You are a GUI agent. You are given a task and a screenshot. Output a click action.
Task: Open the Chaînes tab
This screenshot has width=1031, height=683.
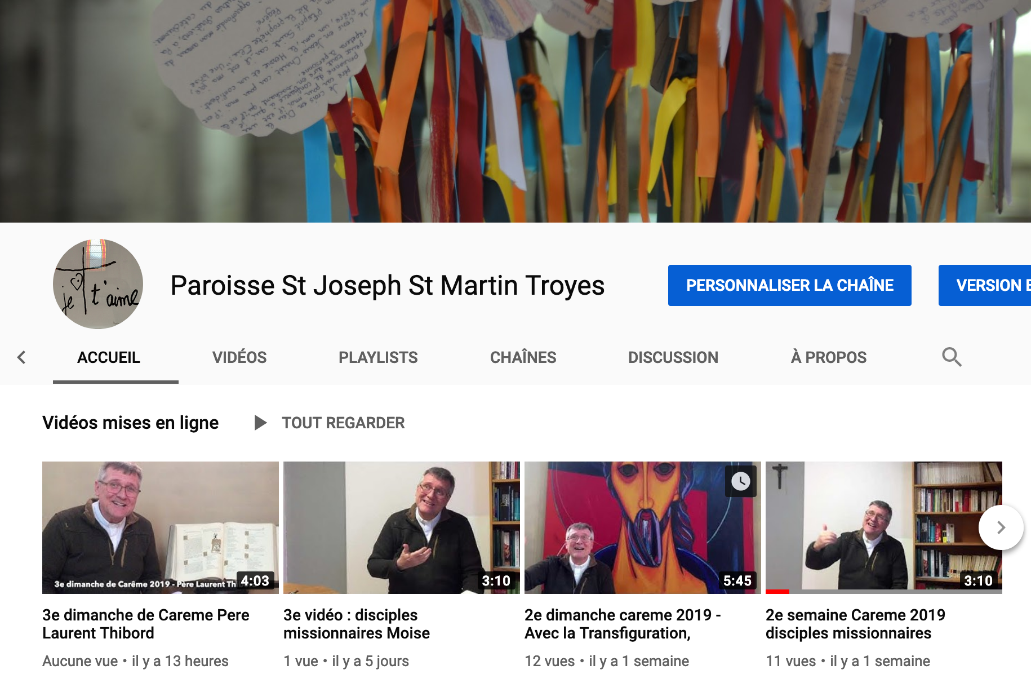(x=523, y=357)
